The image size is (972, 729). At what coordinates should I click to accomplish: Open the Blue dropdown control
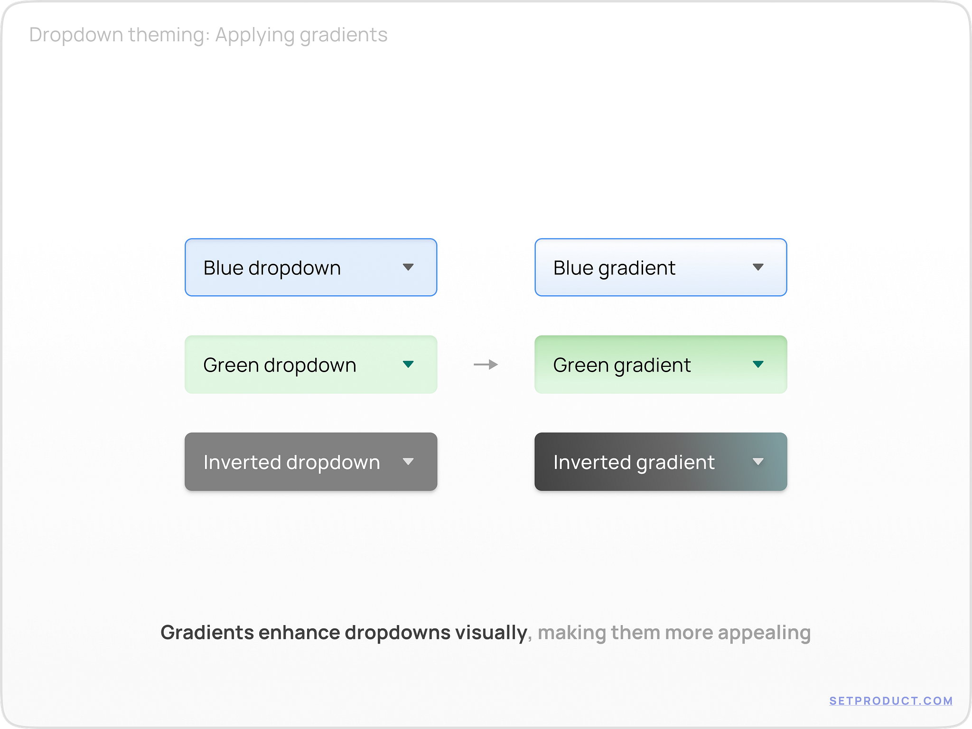coord(310,267)
